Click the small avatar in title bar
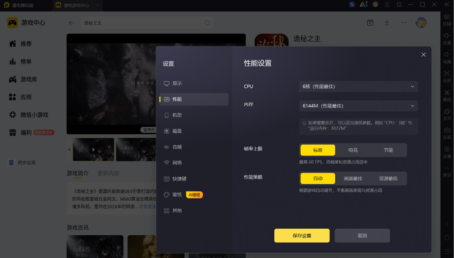 (x=376, y=4)
